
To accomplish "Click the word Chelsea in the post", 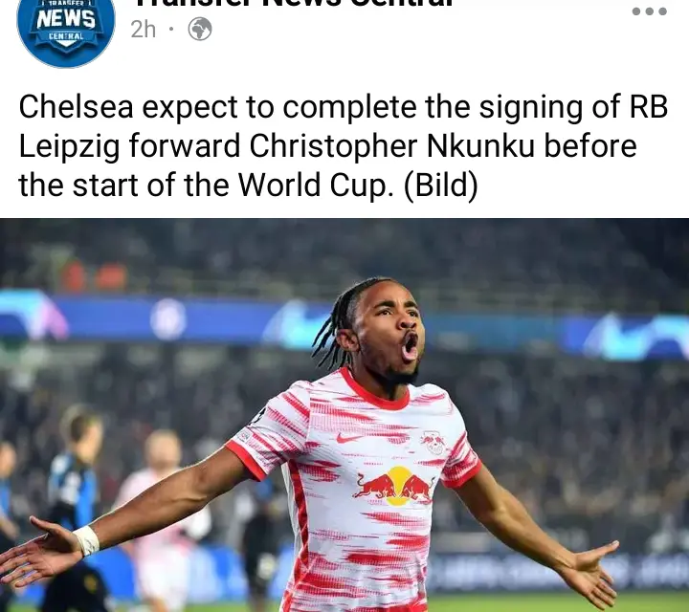I will (76, 107).
